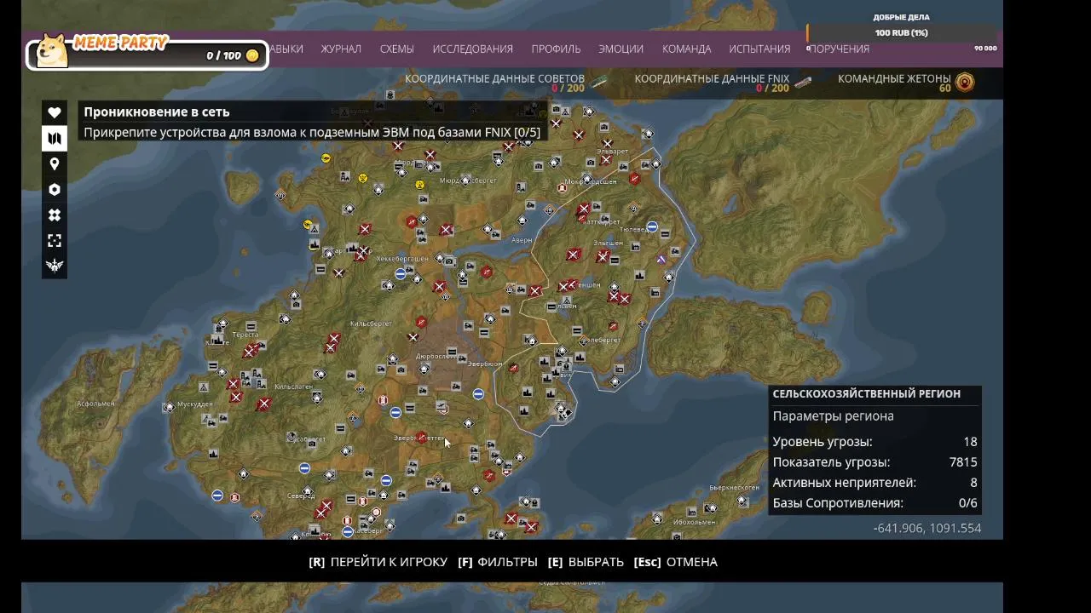The width and height of the screenshot is (1091, 613).
Task: Click the focus brackets icon in sidebar
Action: [55, 240]
